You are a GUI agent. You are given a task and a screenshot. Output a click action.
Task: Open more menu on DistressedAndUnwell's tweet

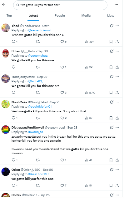click(x=117, y=127)
